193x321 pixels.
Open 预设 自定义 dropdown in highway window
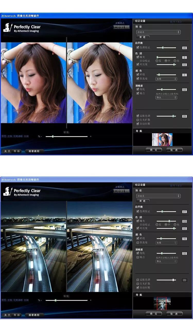point(158,196)
